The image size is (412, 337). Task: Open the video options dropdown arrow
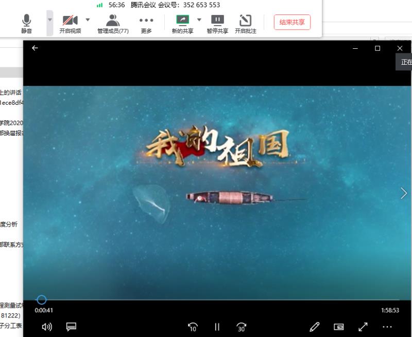[88, 20]
